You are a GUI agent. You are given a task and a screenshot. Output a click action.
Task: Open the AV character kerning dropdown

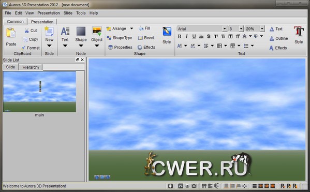tap(199, 46)
